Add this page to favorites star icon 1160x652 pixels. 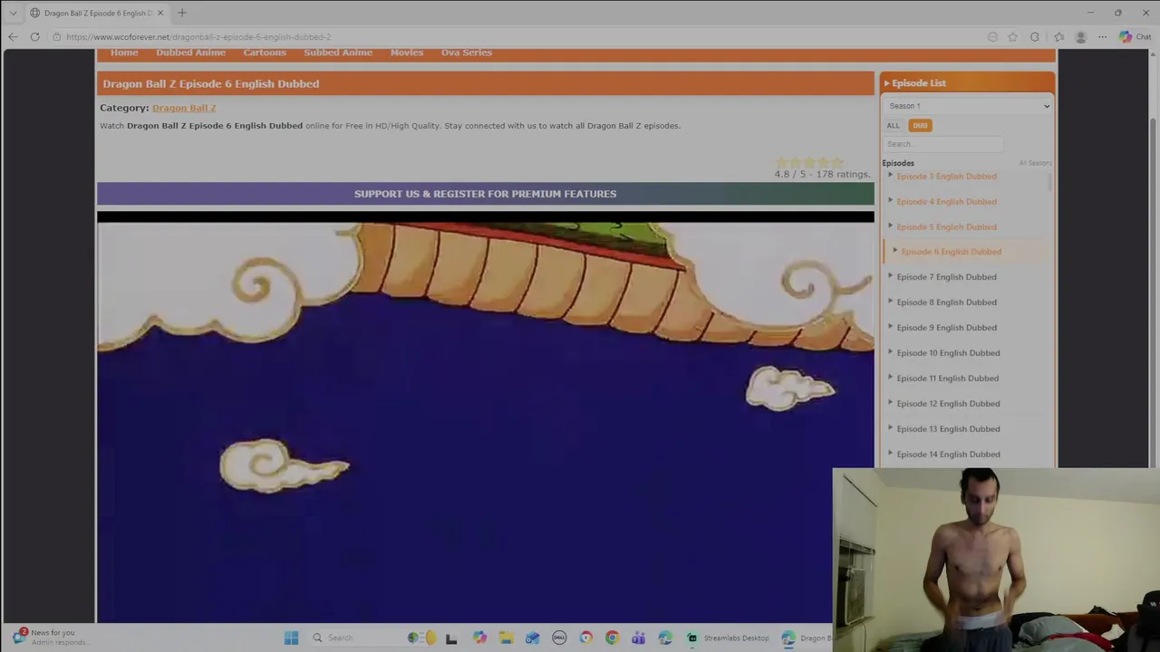(x=1013, y=37)
